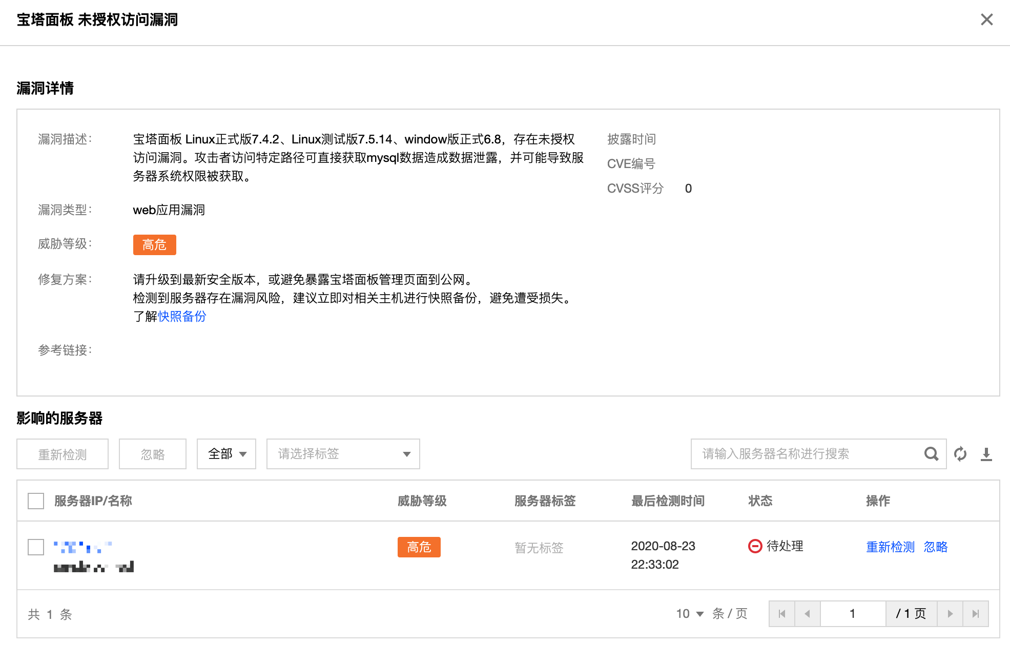Click the 服务器标签 column header

tap(545, 501)
